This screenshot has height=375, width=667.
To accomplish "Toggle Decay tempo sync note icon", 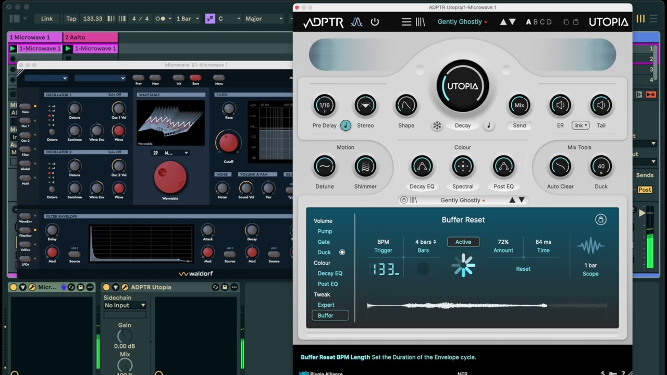I will coord(489,125).
